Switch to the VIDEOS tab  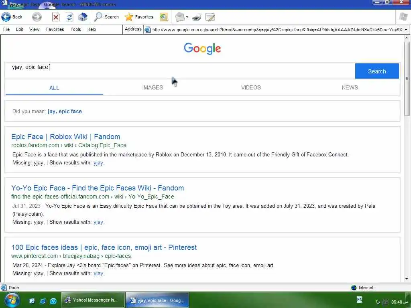(251, 87)
